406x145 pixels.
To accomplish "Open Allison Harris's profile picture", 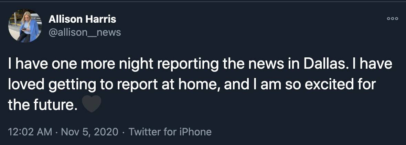I will [x=25, y=26].
